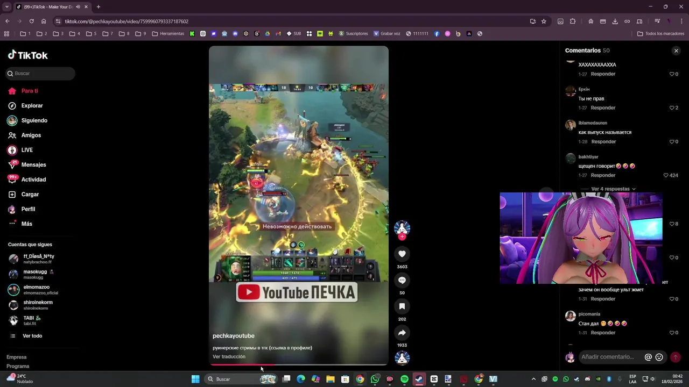Screen dimensions: 689x387
Task: Share the video with the arrow icon
Action: click(x=402, y=333)
